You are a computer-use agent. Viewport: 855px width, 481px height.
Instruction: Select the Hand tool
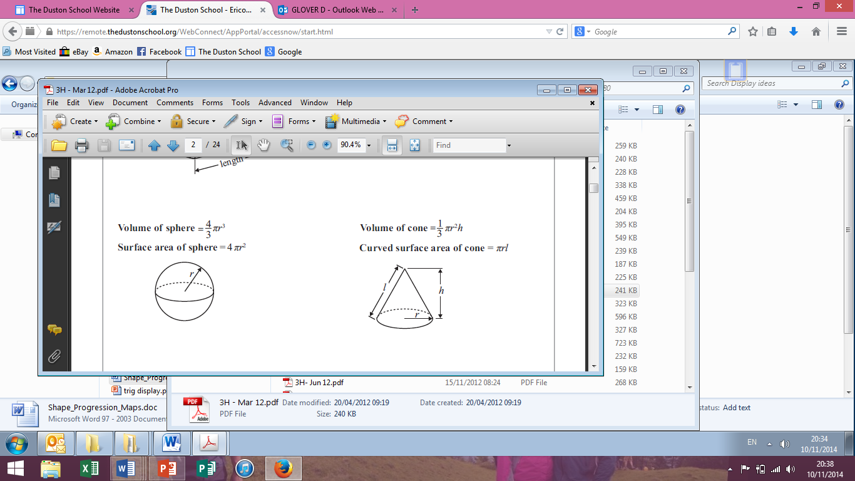(264, 145)
